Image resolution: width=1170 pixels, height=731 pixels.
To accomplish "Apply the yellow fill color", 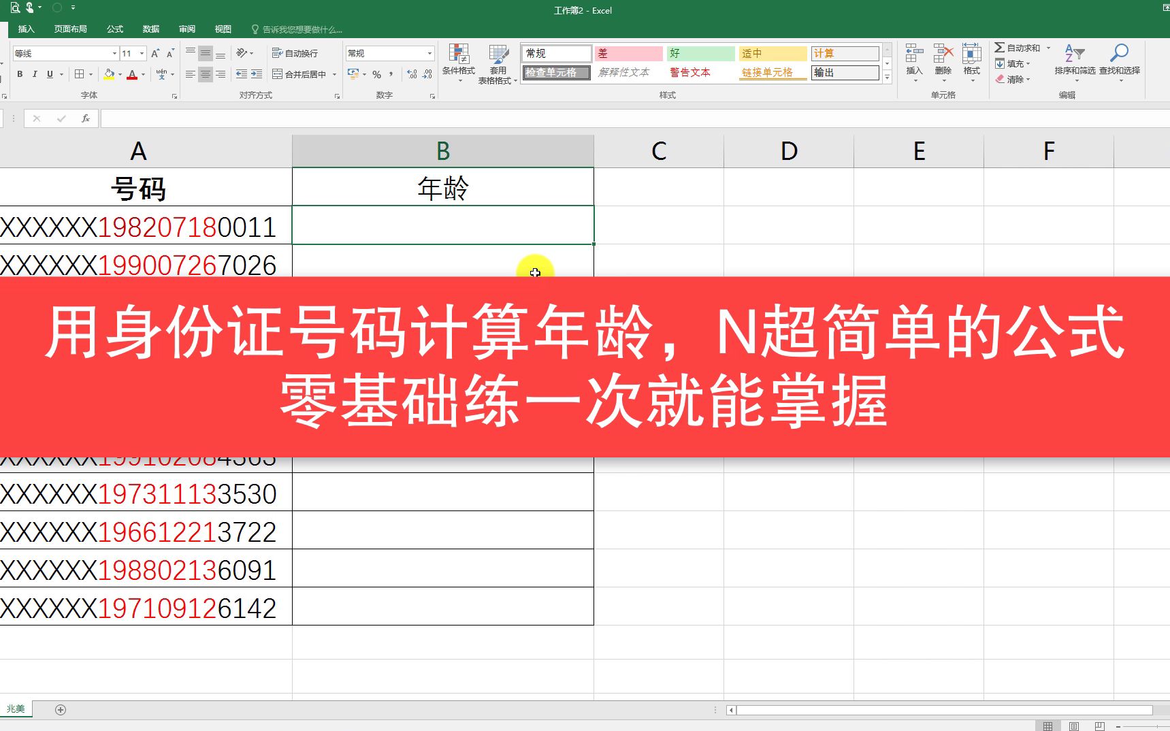I will point(109,74).
